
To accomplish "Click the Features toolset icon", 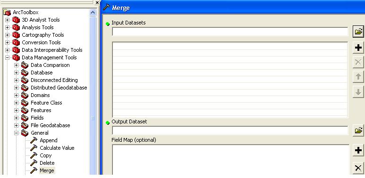I will click(25, 110).
